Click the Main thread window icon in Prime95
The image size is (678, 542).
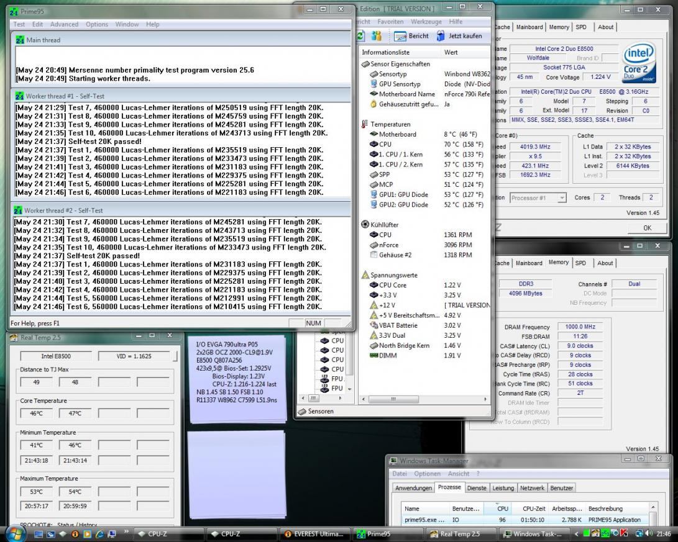[20, 40]
